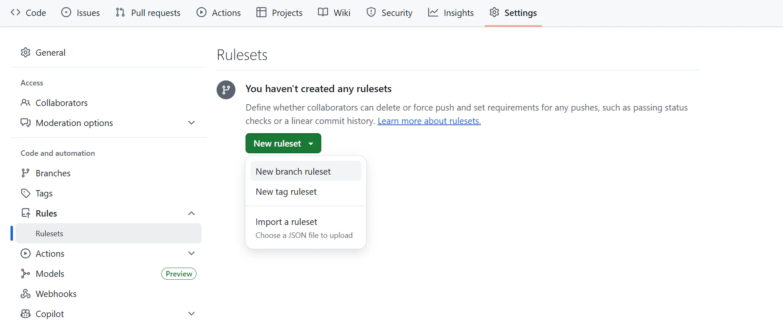This screenshot has width=783, height=325.
Task: Click the Branches git-branch icon in sidebar
Action: [x=26, y=173]
